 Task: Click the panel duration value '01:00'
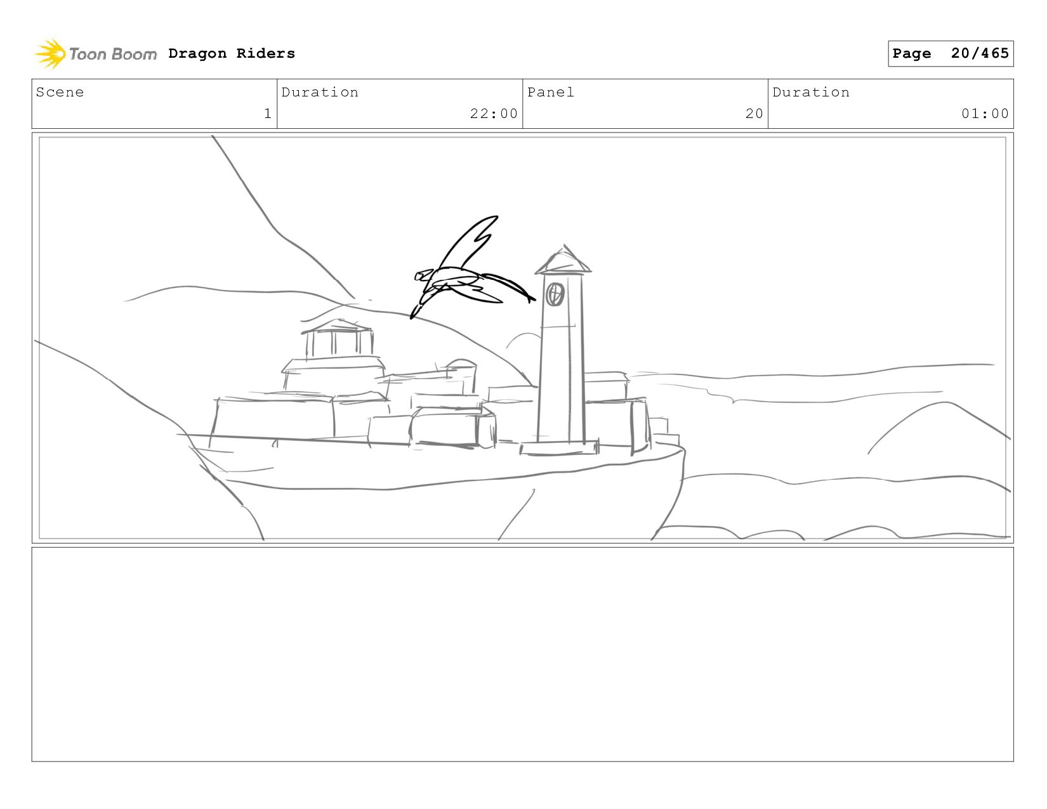[x=985, y=114]
